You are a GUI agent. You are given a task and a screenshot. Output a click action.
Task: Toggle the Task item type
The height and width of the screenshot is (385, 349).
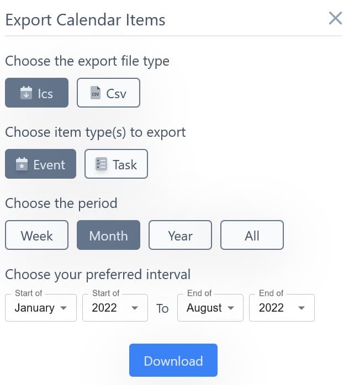pos(117,164)
